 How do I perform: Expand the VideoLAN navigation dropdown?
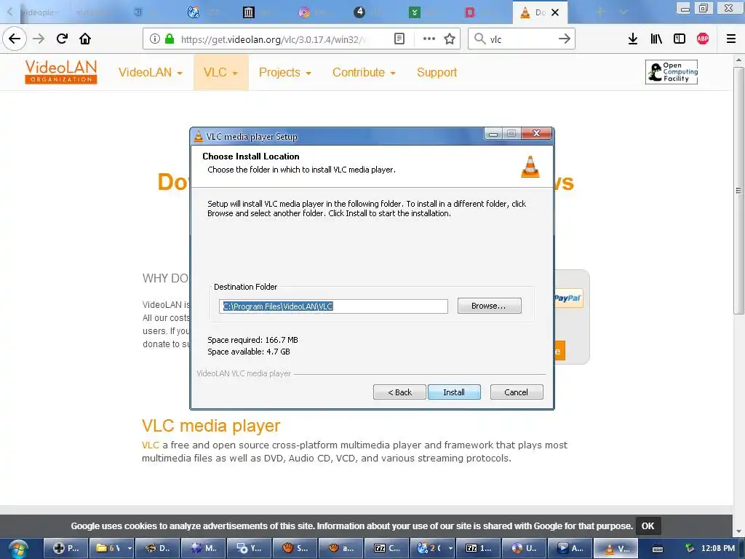pyautogui.click(x=150, y=72)
